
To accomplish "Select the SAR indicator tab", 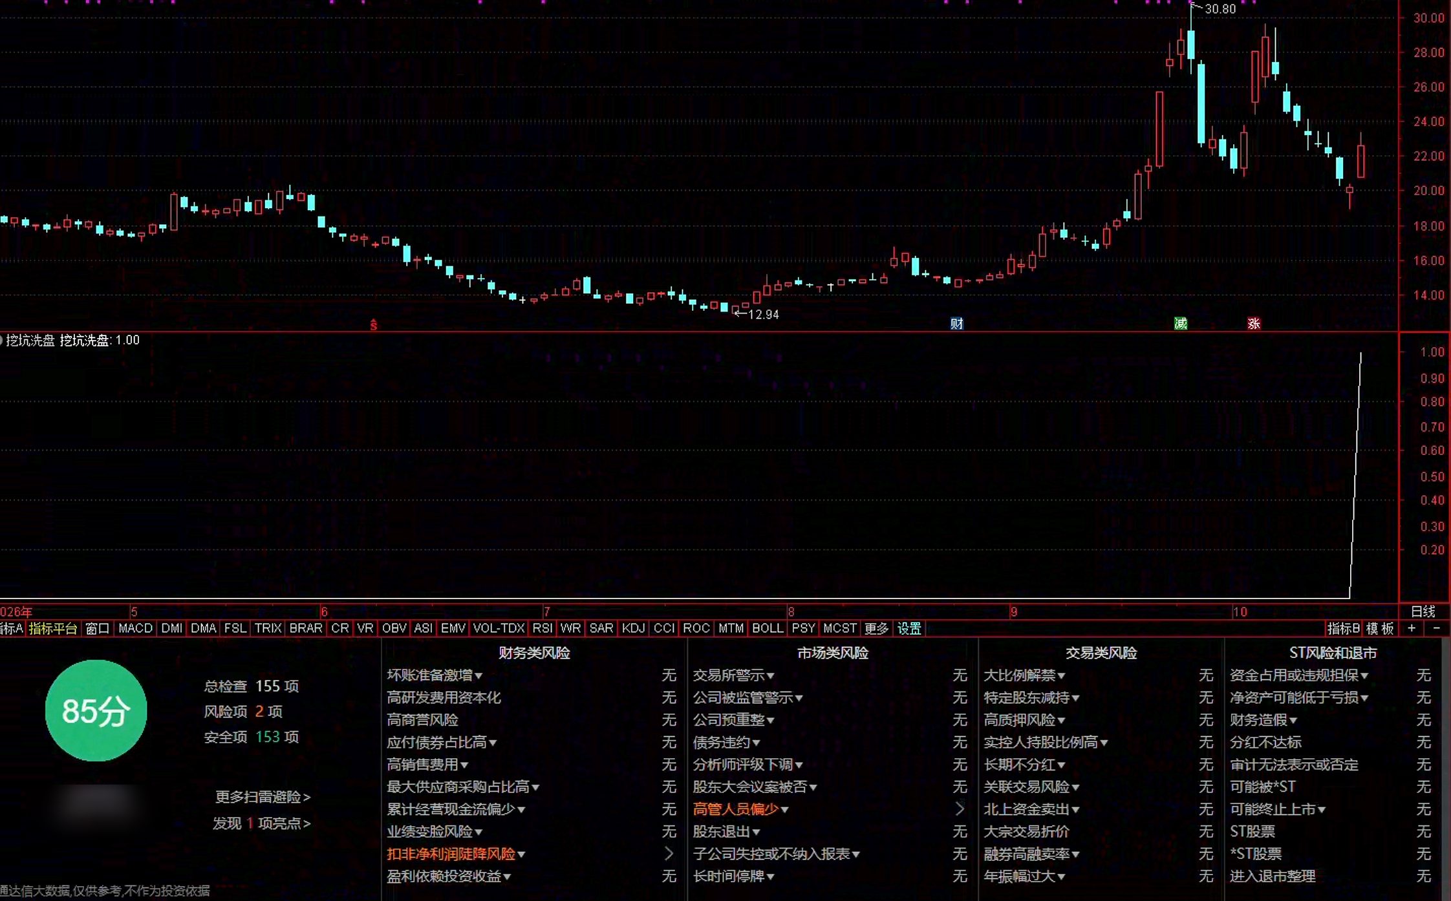I will click(601, 628).
